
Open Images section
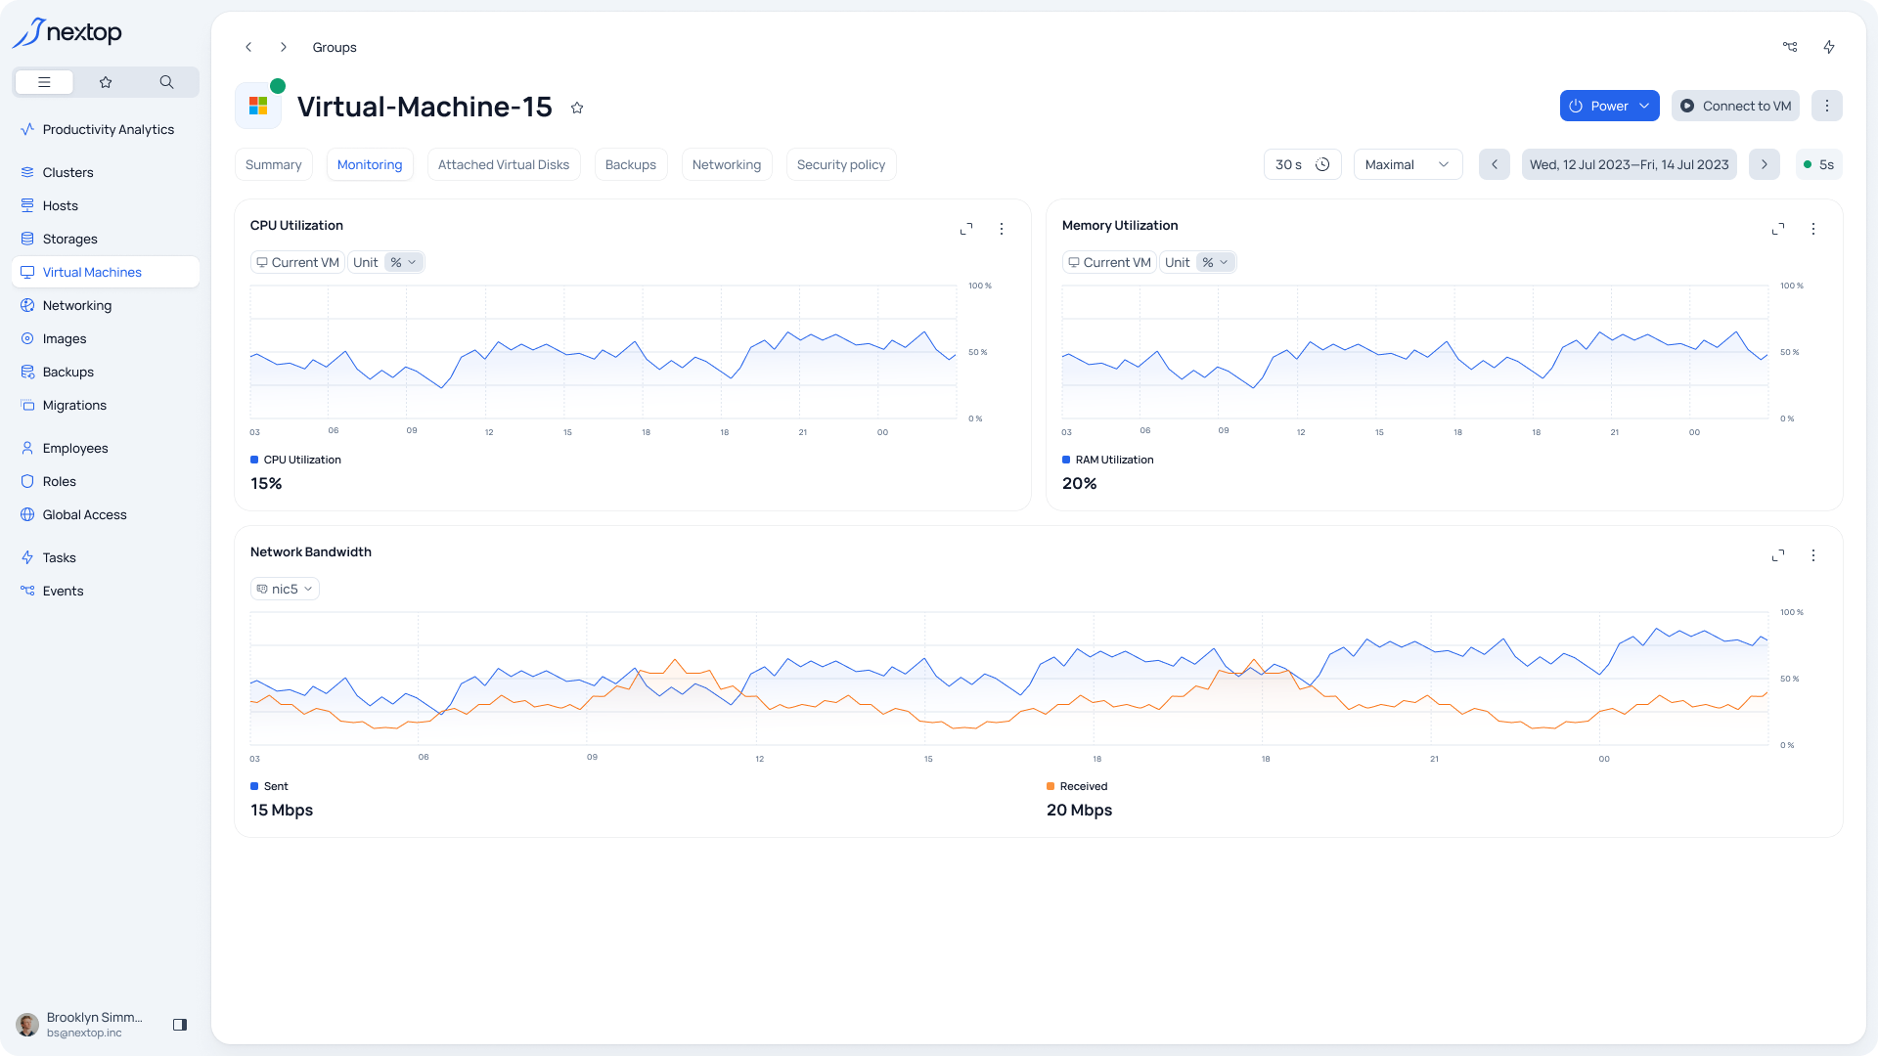(x=106, y=338)
